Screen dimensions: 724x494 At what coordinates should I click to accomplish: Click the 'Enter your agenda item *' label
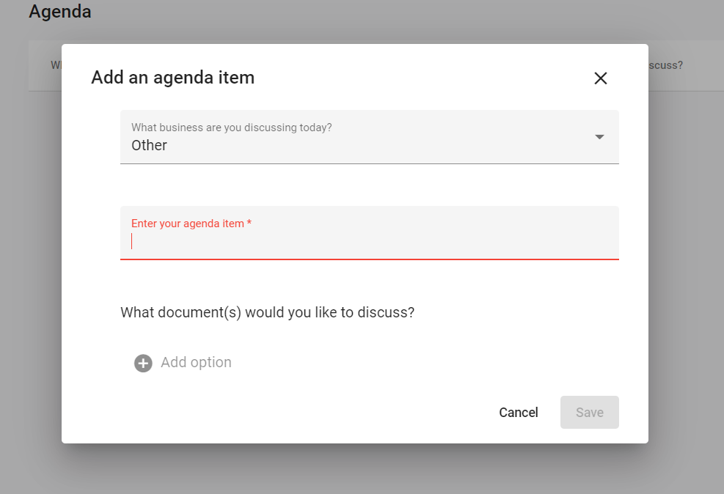pyautogui.click(x=191, y=224)
